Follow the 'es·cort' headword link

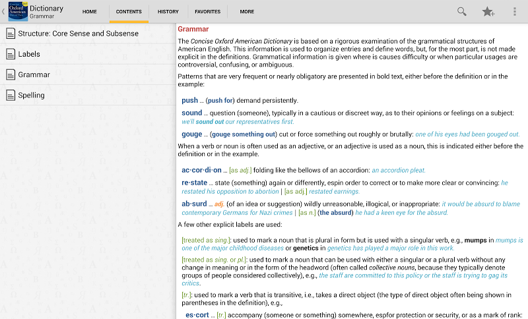click(x=197, y=315)
